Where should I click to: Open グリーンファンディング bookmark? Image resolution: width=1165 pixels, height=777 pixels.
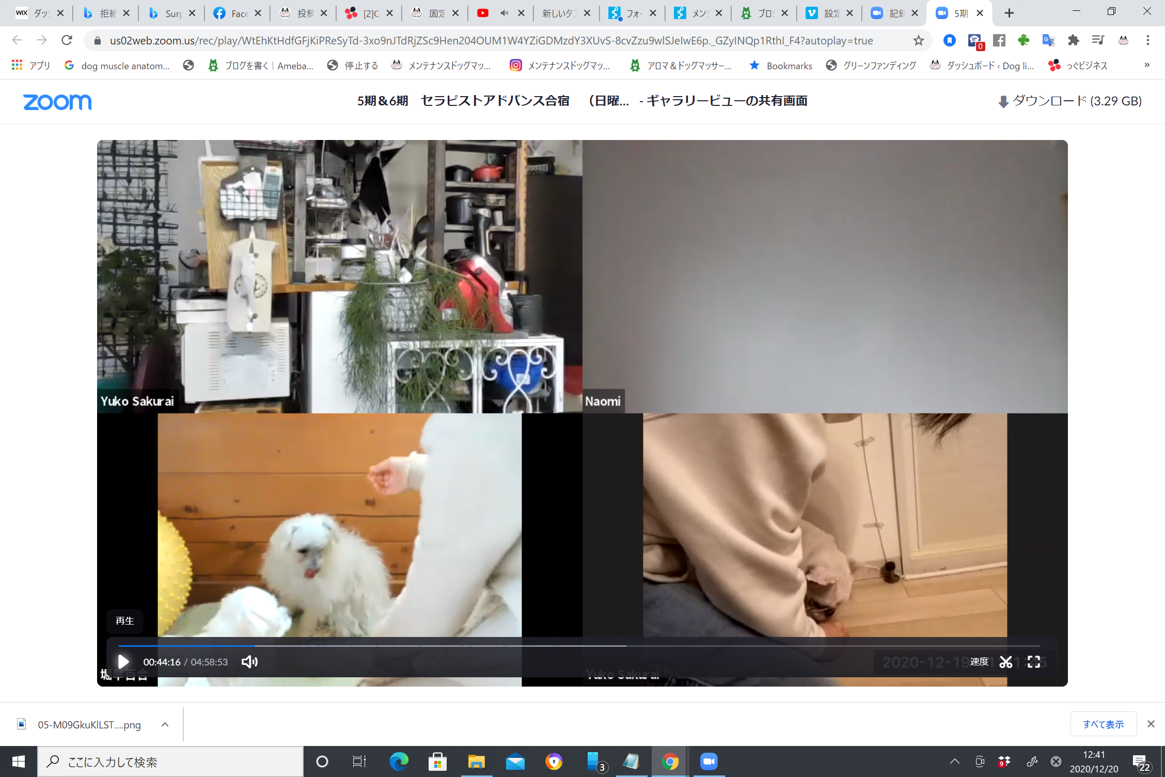coord(871,66)
